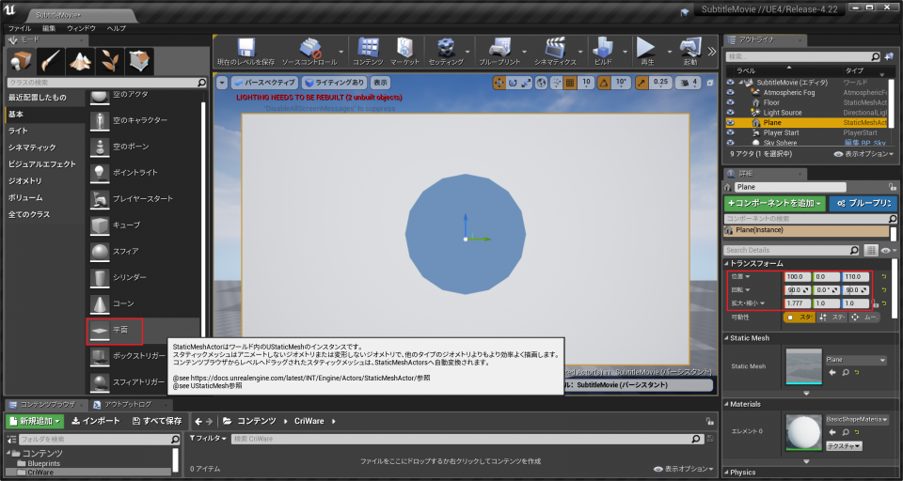
Task: Click the Add Component (コンポーネントを追加) button
Action: point(774,203)
